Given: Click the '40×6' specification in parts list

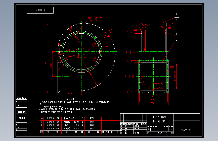Looking at the screenshot, I should [x=77, y=122].
